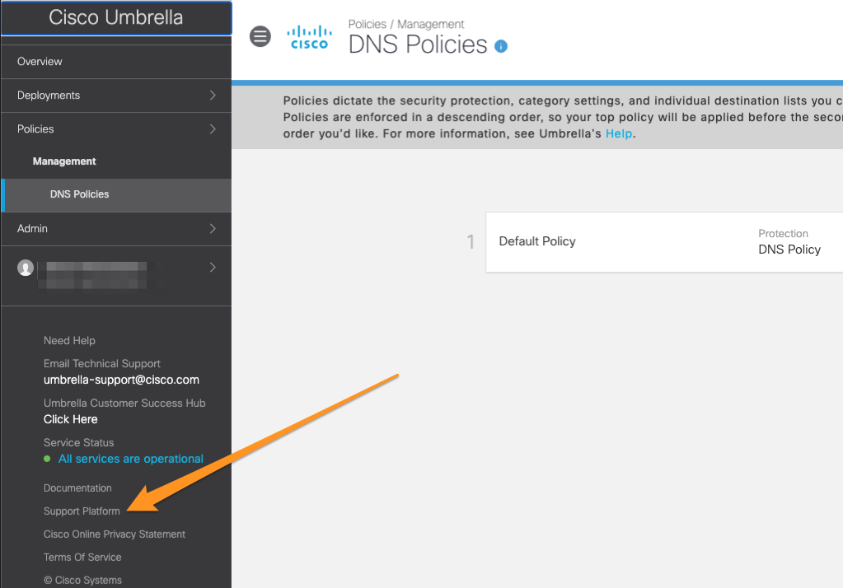843x588 pixels.
Task: Open the Help link in banner
Action: 619,133
